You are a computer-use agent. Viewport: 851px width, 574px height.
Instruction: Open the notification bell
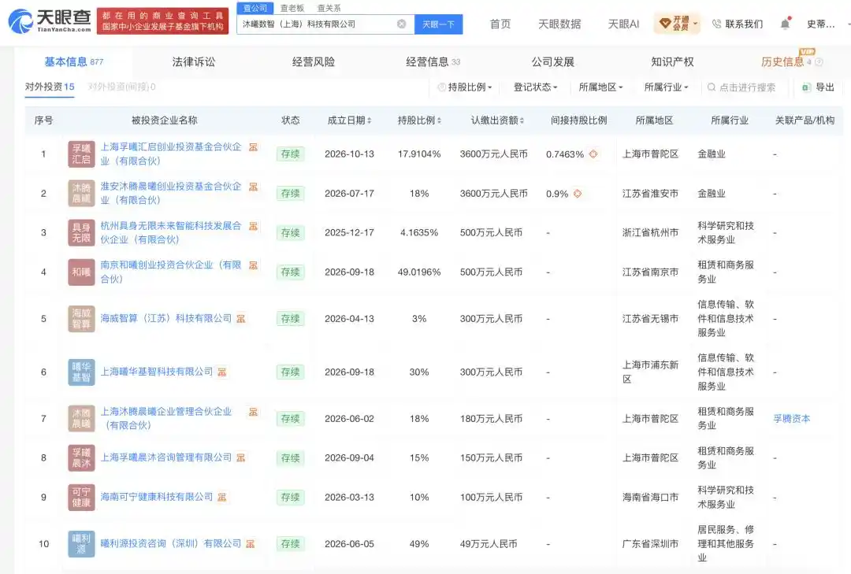click(x=785, y=24)
